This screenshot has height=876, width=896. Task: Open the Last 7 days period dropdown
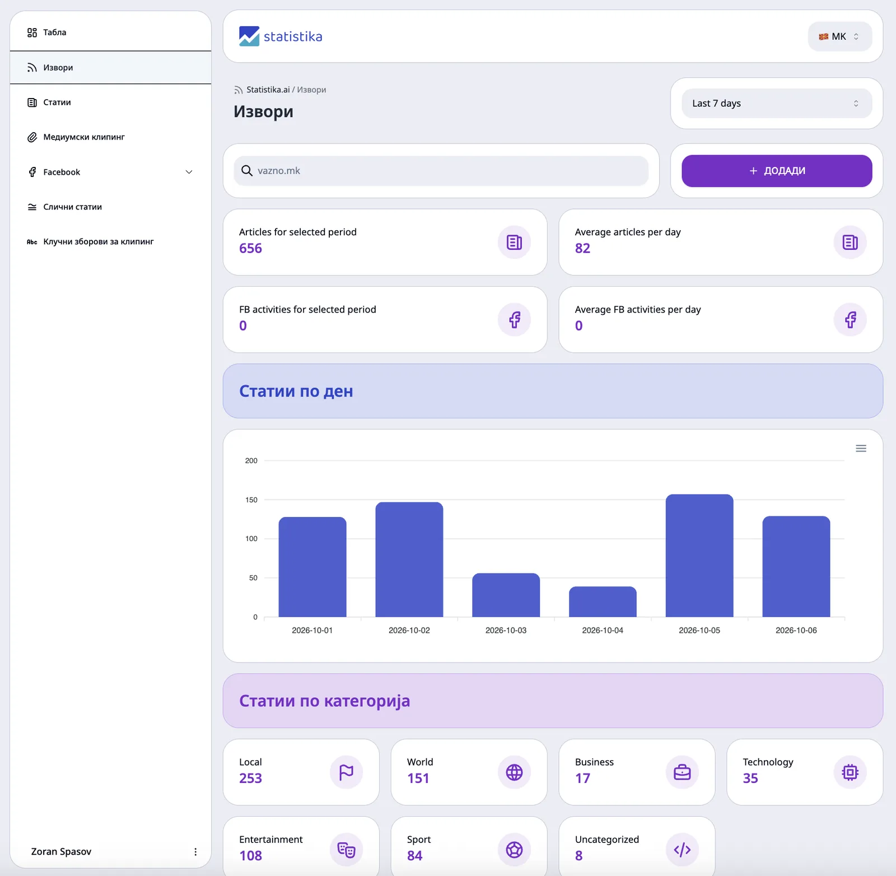[776, 104]
